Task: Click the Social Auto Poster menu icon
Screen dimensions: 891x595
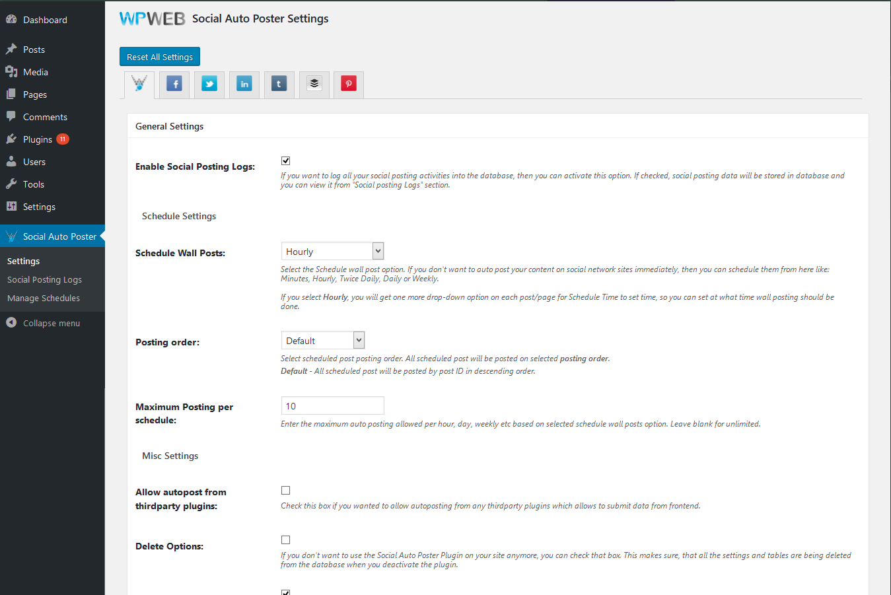Action: [11, 236]
